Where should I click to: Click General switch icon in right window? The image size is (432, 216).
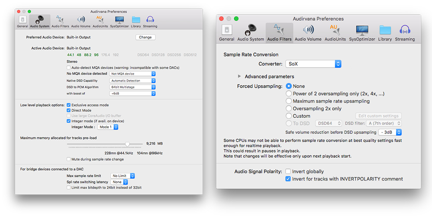tap(226, 30)
